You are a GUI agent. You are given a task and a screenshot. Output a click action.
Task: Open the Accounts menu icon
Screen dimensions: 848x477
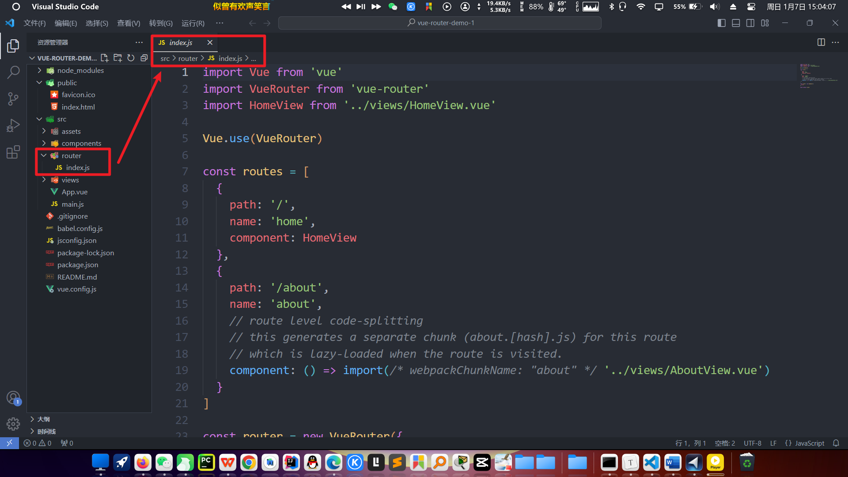(x=13, y=398)
